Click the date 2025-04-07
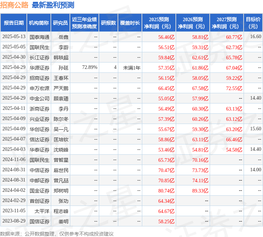Screen dimensions: 263x237 [14, 139]
